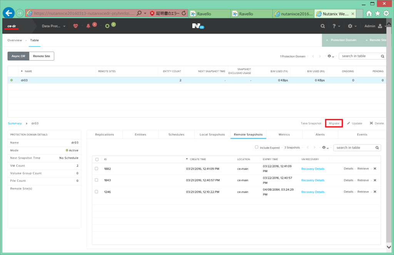Open browser tools gear icon
The height and width of the screenshot is (255, 394).
point(386,13)
